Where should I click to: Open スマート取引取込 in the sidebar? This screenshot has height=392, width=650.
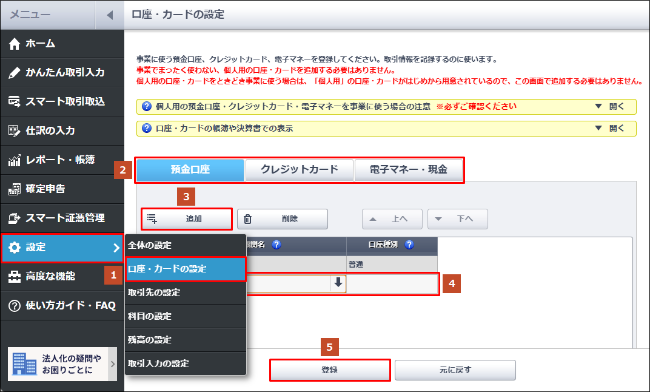[58, 101]
